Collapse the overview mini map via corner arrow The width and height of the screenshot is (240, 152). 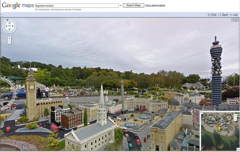pos(237,149)
